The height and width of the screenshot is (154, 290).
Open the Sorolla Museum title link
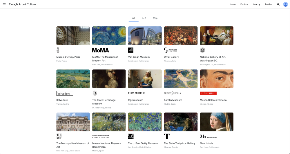tap(173, 100)
